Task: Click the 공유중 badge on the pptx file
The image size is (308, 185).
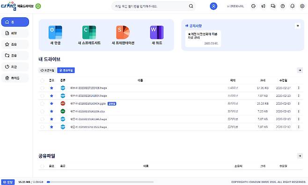Action: [112, 104]
